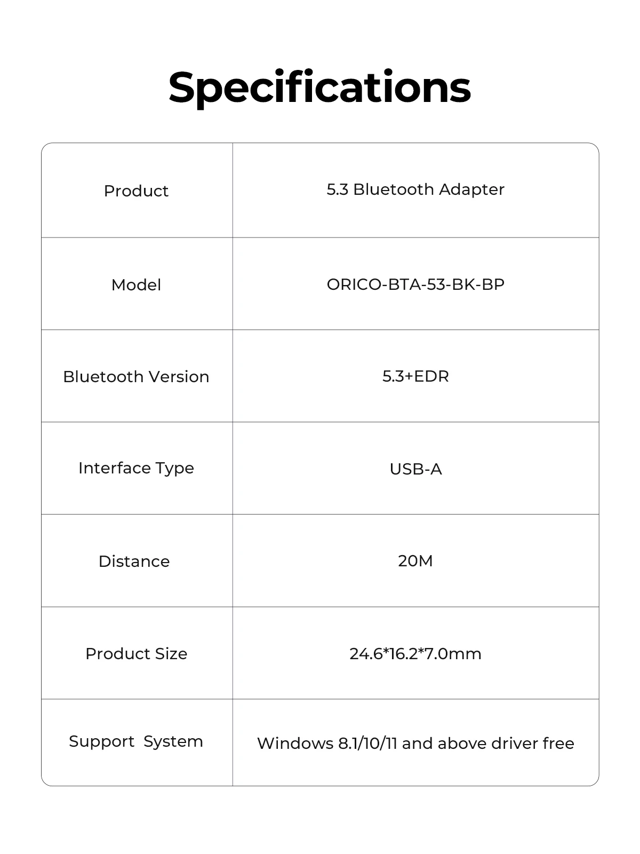Screen dimensions: 640x854
Task: Click the word System in the Support row
Action: [173, 741]
